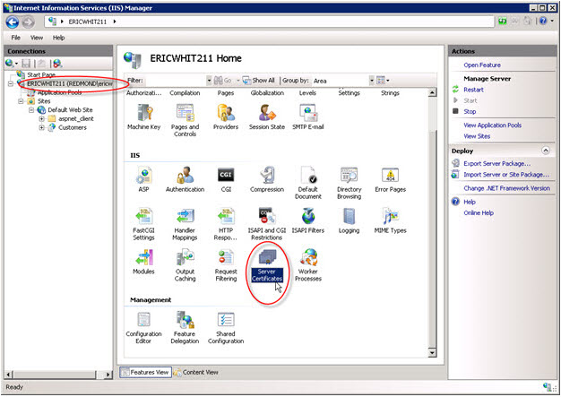Open the Session State feature
Image resolution: width=561 pixels, height=397 pixels.
point(267,117)
